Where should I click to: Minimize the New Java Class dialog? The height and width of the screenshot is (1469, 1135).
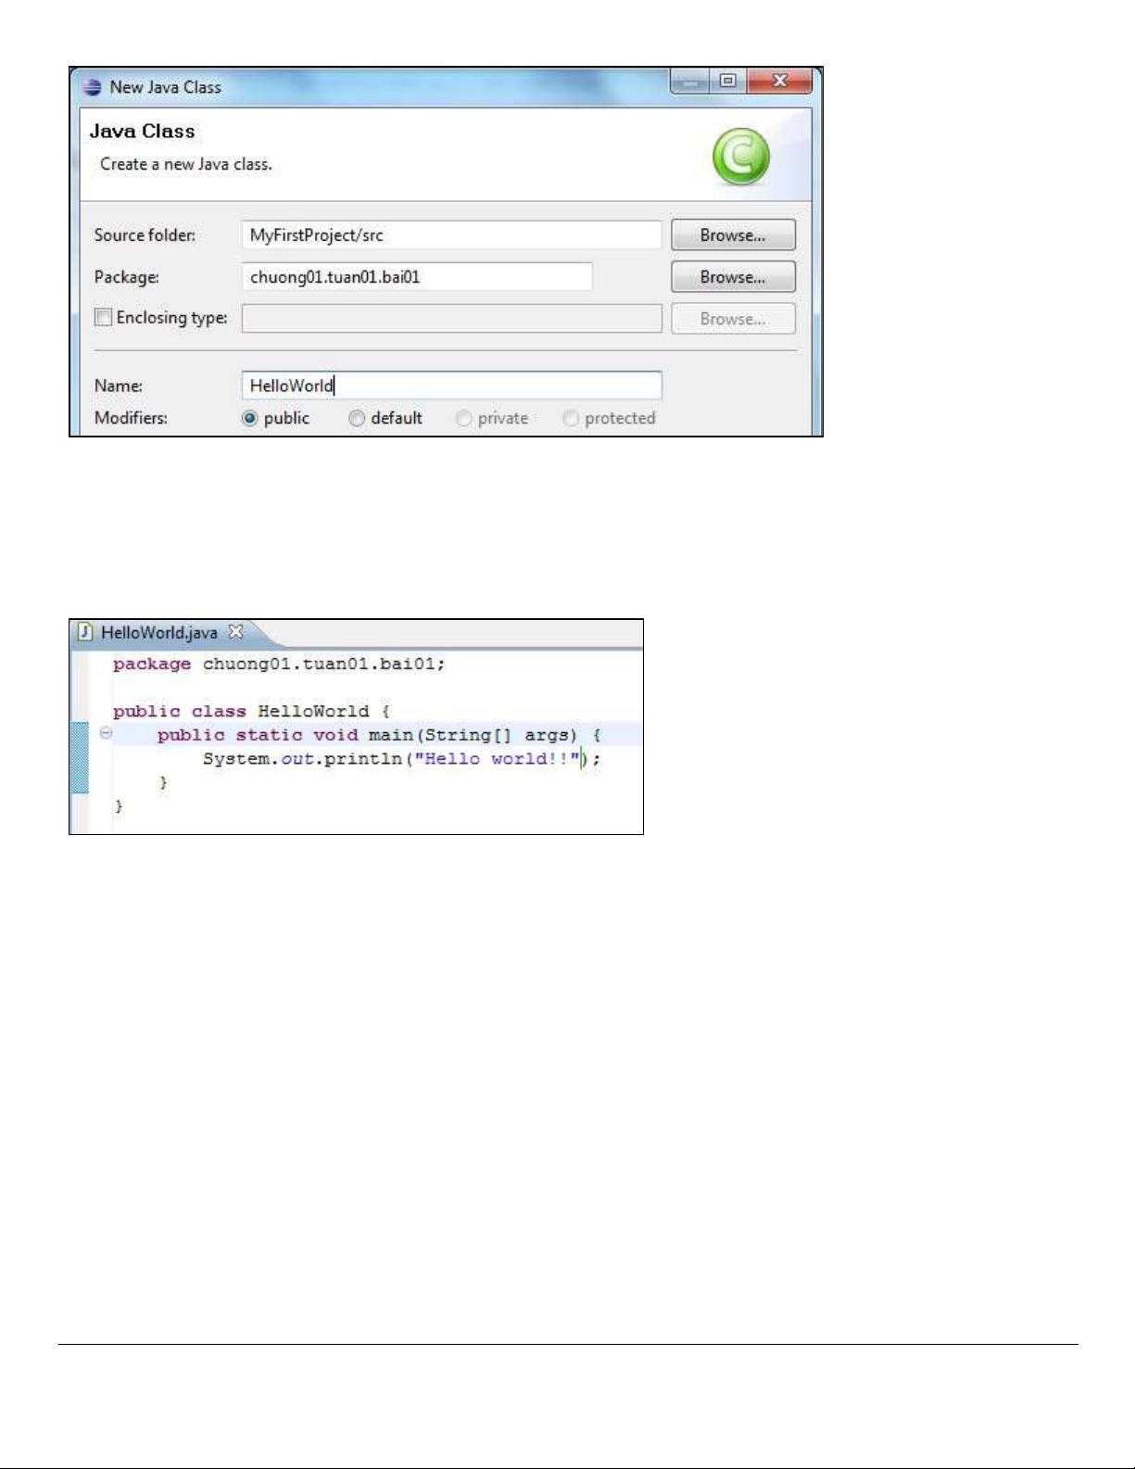(x=689, y=82)
